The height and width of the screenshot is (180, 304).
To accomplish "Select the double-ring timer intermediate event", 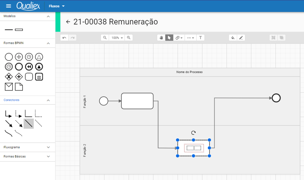I will (9, 67).
